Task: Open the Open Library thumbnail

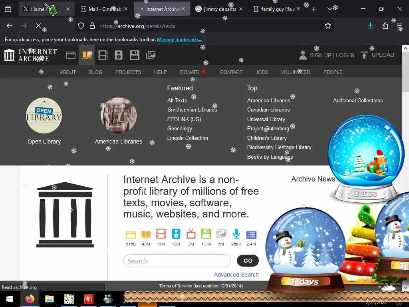Action: (x=44, y=116)
